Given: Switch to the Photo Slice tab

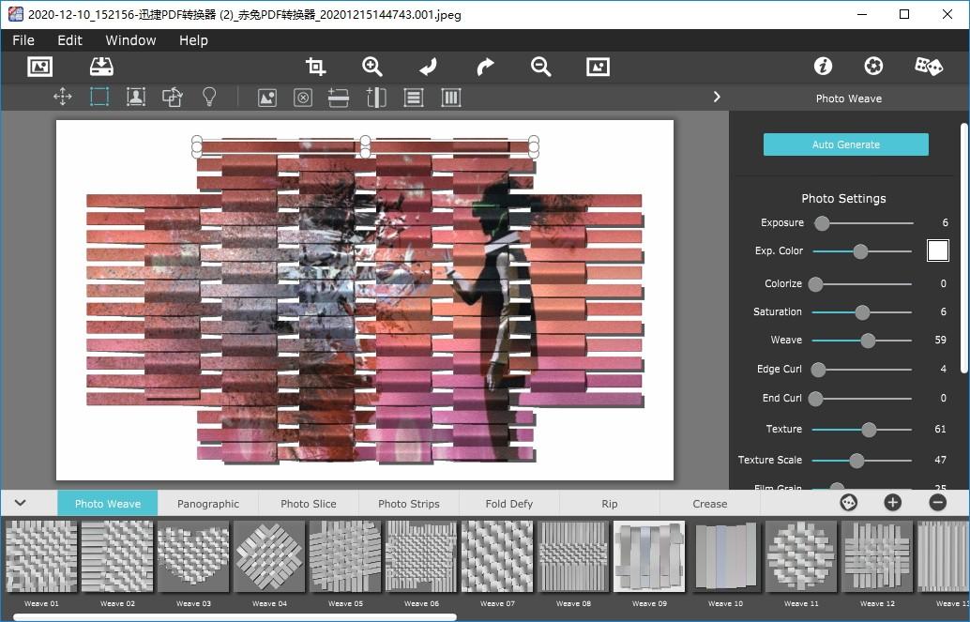Looking at the screenshot, I should pyautogui.click(x=308, y=504).
